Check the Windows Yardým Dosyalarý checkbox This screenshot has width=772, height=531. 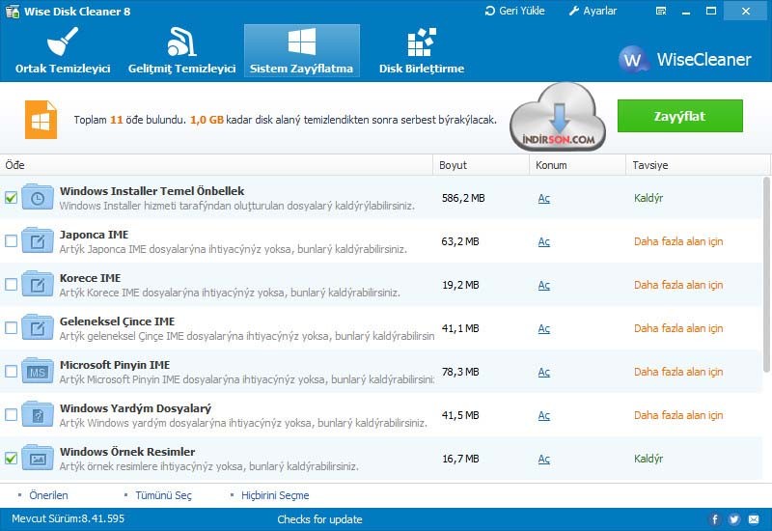click(x=11, y=415)
